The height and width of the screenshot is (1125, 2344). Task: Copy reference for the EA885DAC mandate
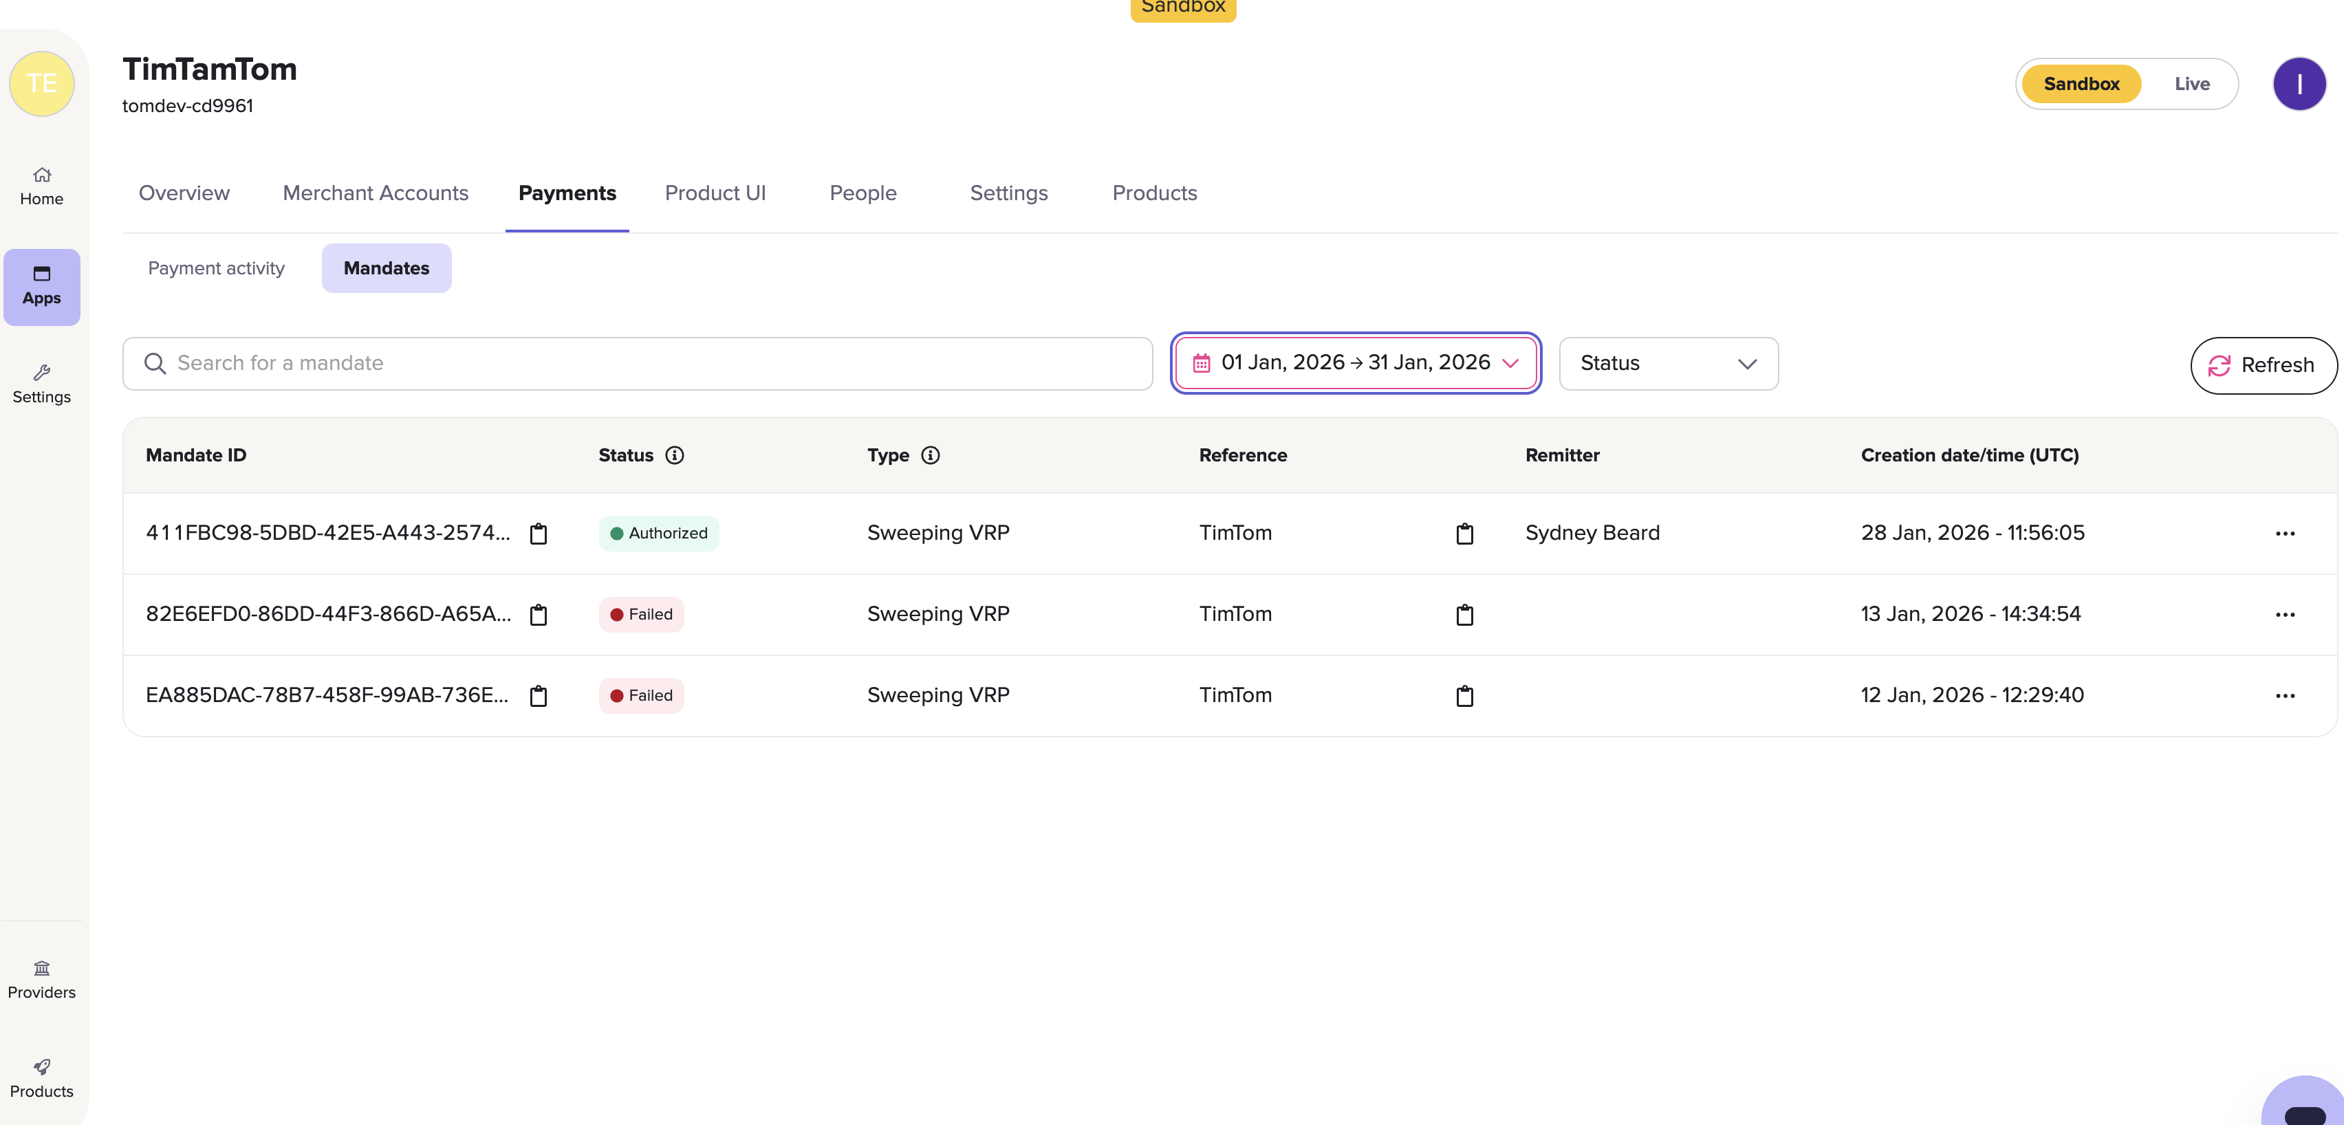click(x=1464, y=696)
